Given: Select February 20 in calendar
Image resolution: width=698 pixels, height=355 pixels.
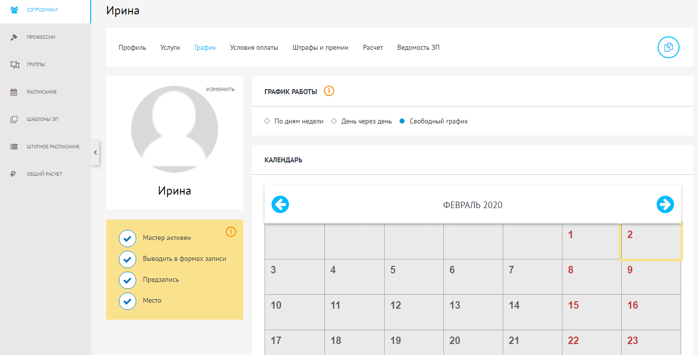Looking at the screenshot, I should 473,343.
